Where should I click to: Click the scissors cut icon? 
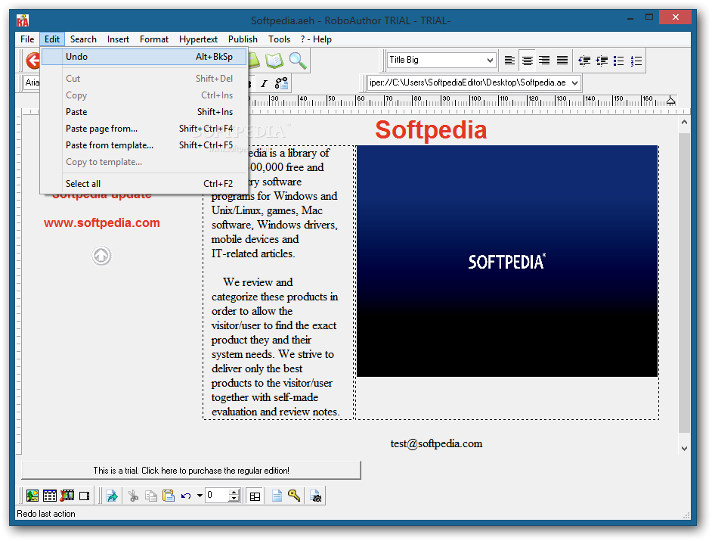coord(133,496)
